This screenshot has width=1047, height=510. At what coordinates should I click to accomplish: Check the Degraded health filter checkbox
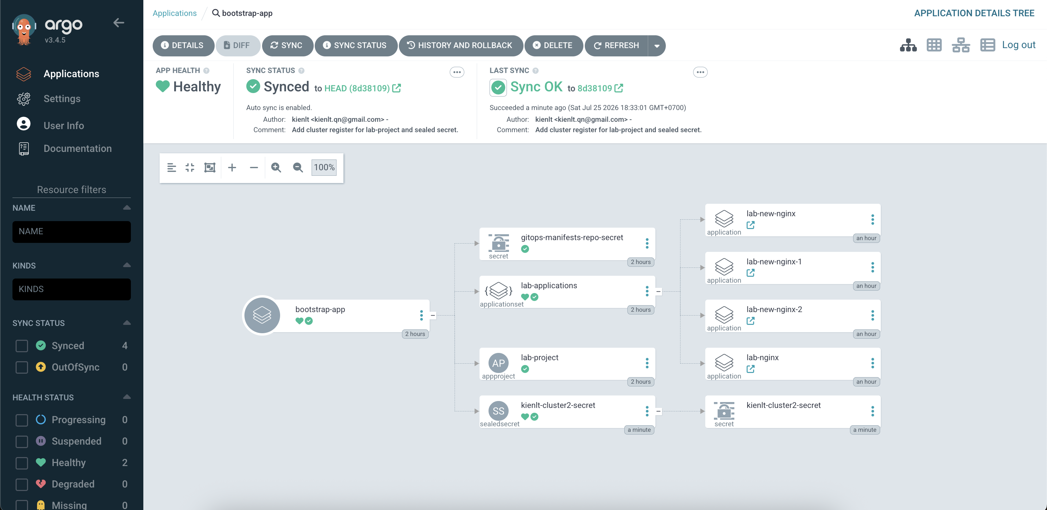click(x=21, y=484)
